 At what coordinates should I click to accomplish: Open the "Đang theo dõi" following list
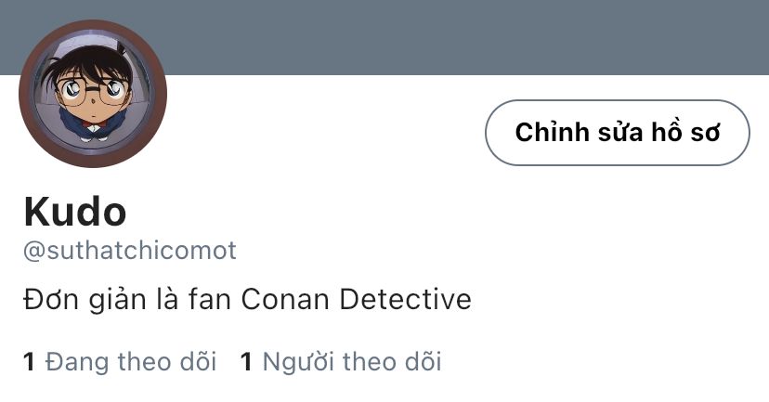coord(130,361)
